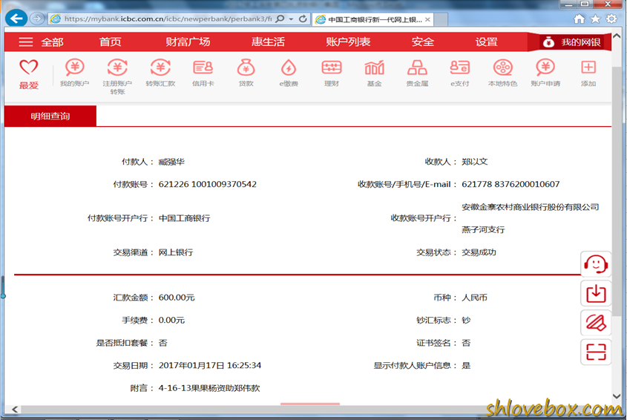
Task: Open 转账汇款 remittance icon
Action: point(160,73)
